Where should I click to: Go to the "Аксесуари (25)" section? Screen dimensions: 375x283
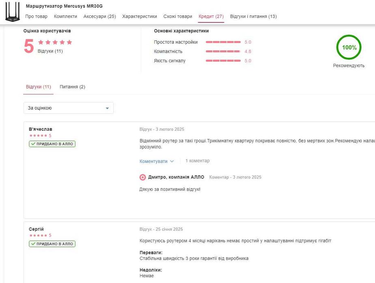point(99,17)
